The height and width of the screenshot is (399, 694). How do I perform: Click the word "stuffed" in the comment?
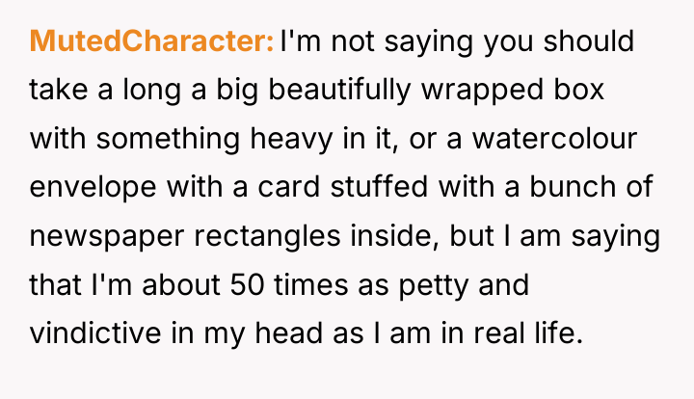(x=380, y=186)
